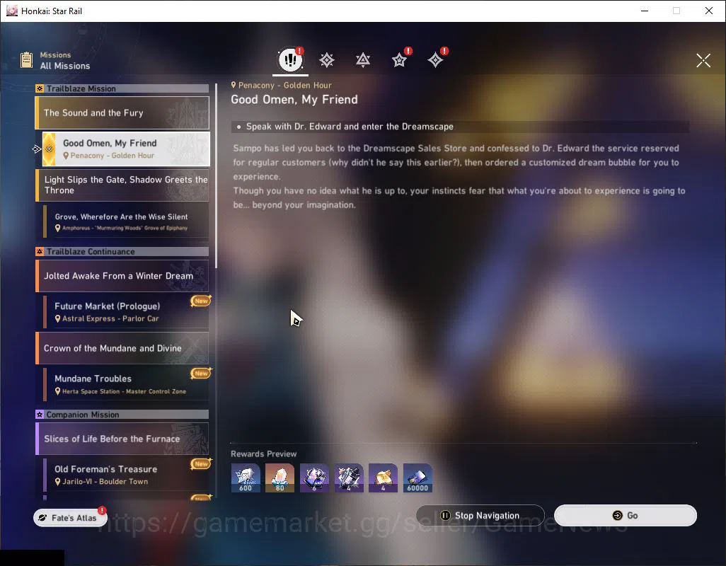Click the Trailblaze Mission section header
The height and width of the screenshot is (566, 726).
(122, 88)
